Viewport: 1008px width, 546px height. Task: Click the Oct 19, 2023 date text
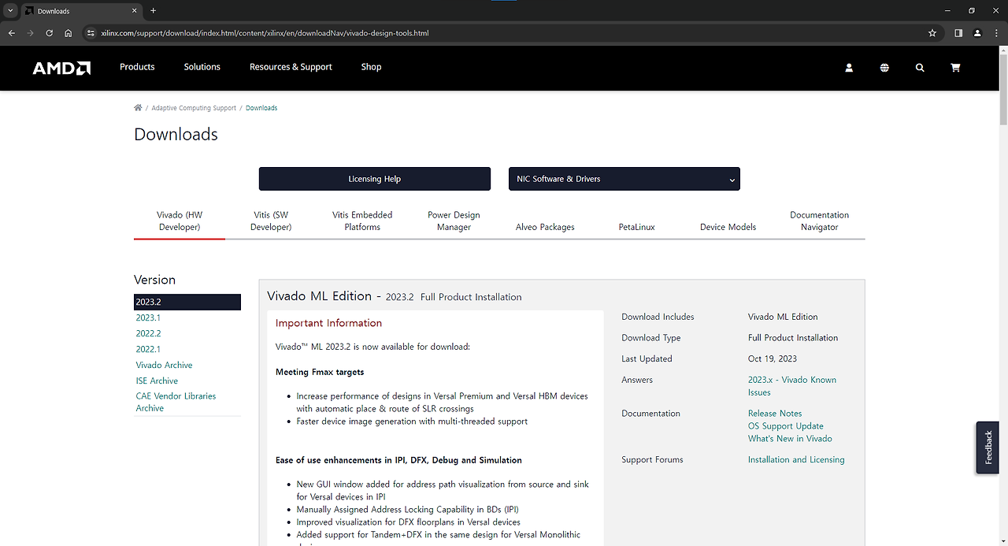[774, 358]
